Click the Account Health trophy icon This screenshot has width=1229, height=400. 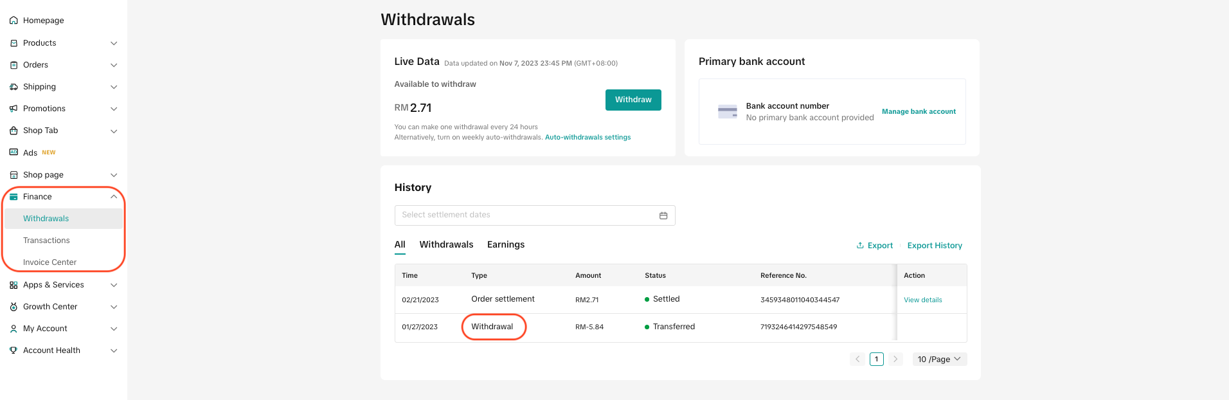(x=13, y=350)
